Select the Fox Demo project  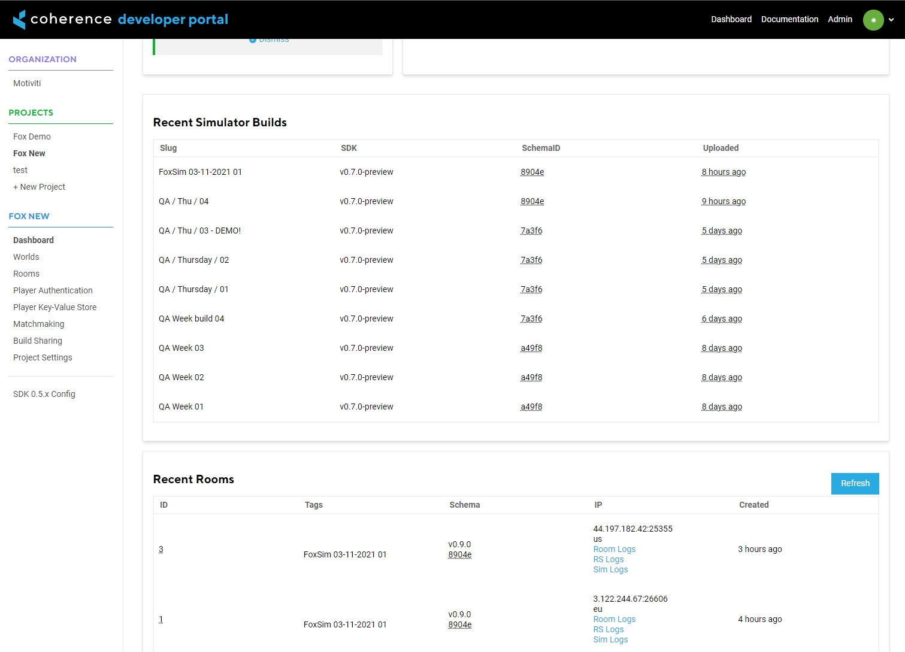(x=32, y=137)
